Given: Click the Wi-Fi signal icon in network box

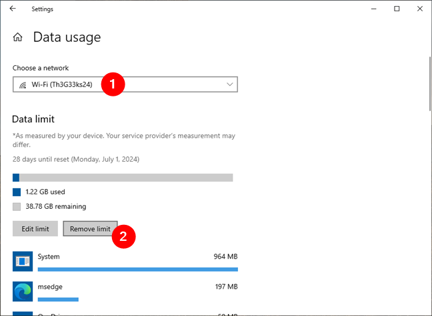Looking at the screenshot, I should pyautogui.click(x=23, y=84).
